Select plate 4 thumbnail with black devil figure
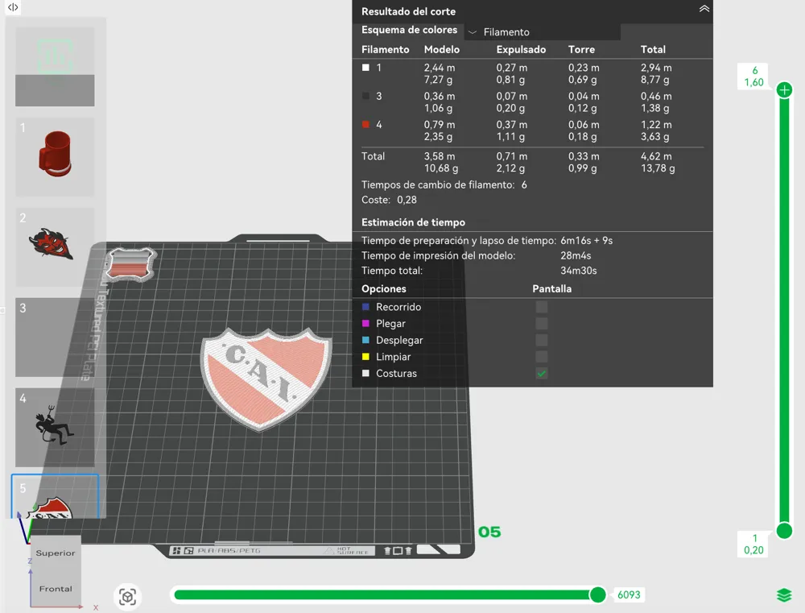 point(55,427)
